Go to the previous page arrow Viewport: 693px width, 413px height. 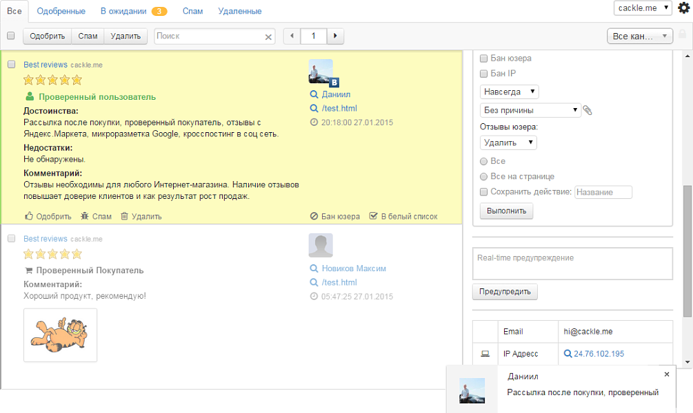292,36
